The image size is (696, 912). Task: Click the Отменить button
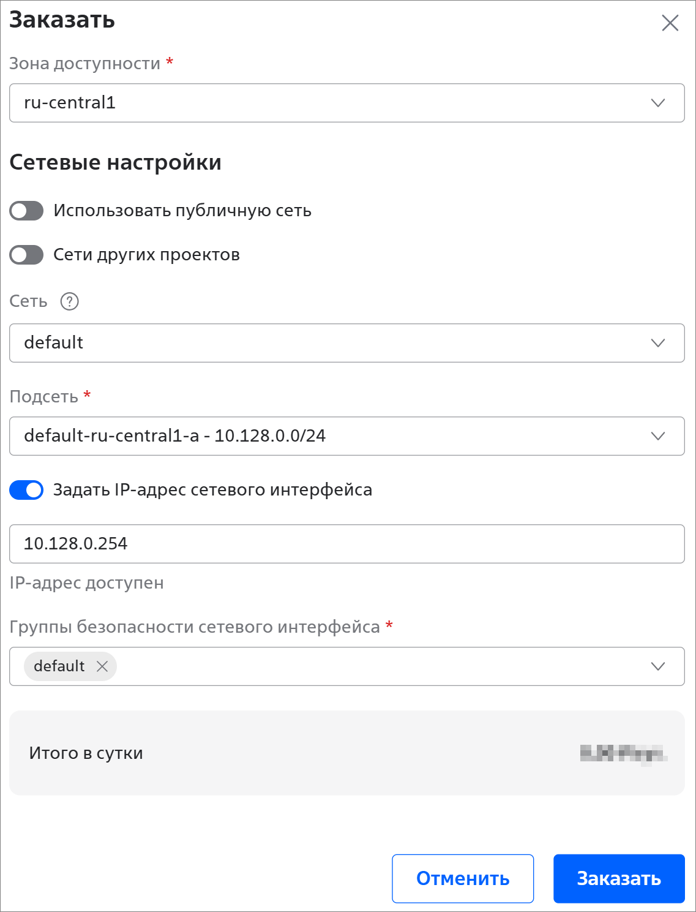[463, 878]
